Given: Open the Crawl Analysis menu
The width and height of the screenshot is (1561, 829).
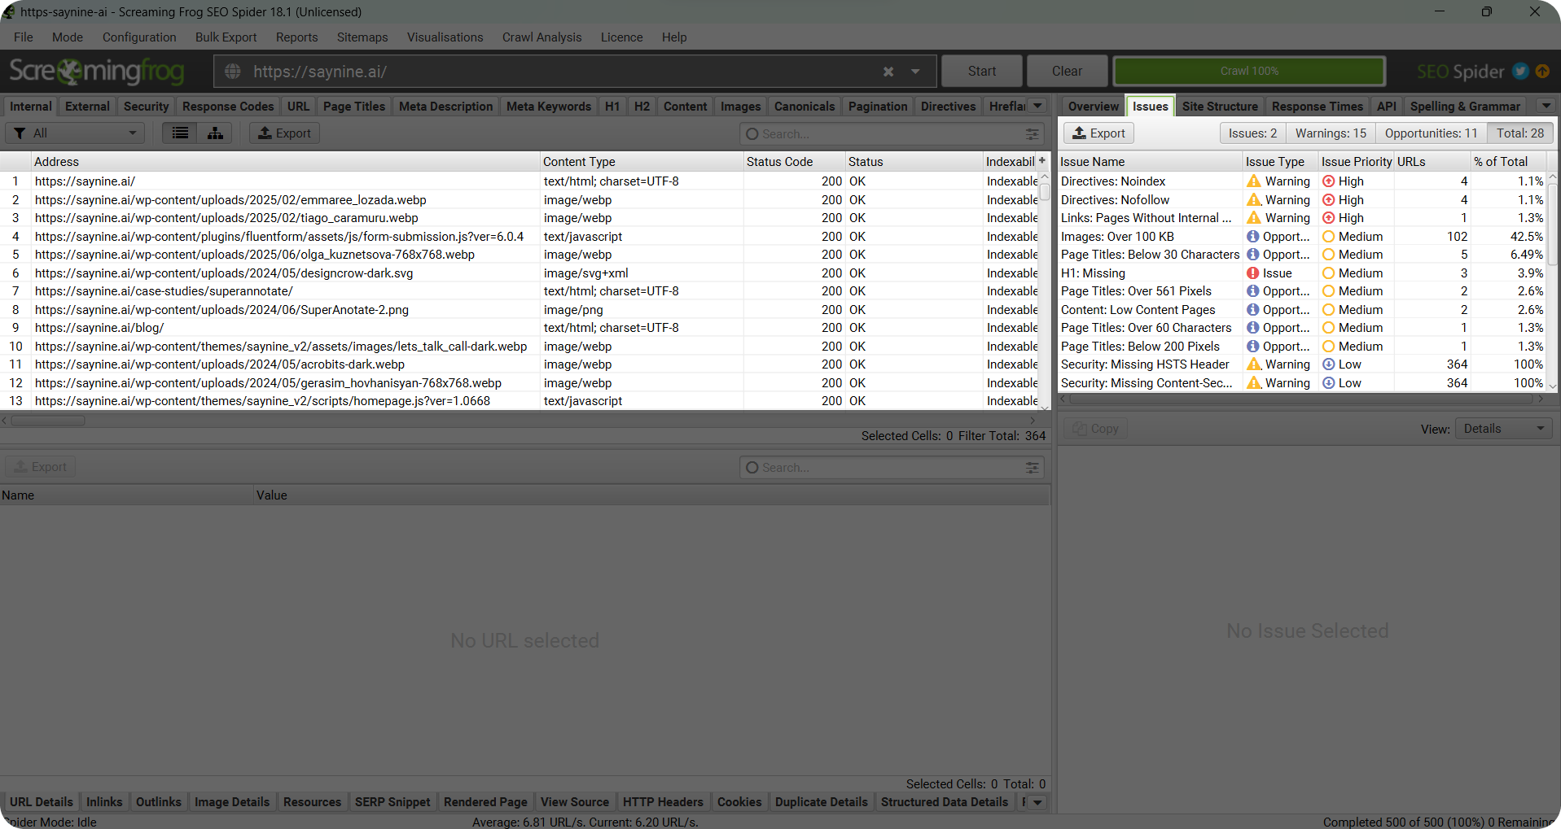Looking at the screenshot, I should click(x=542, y=37).
